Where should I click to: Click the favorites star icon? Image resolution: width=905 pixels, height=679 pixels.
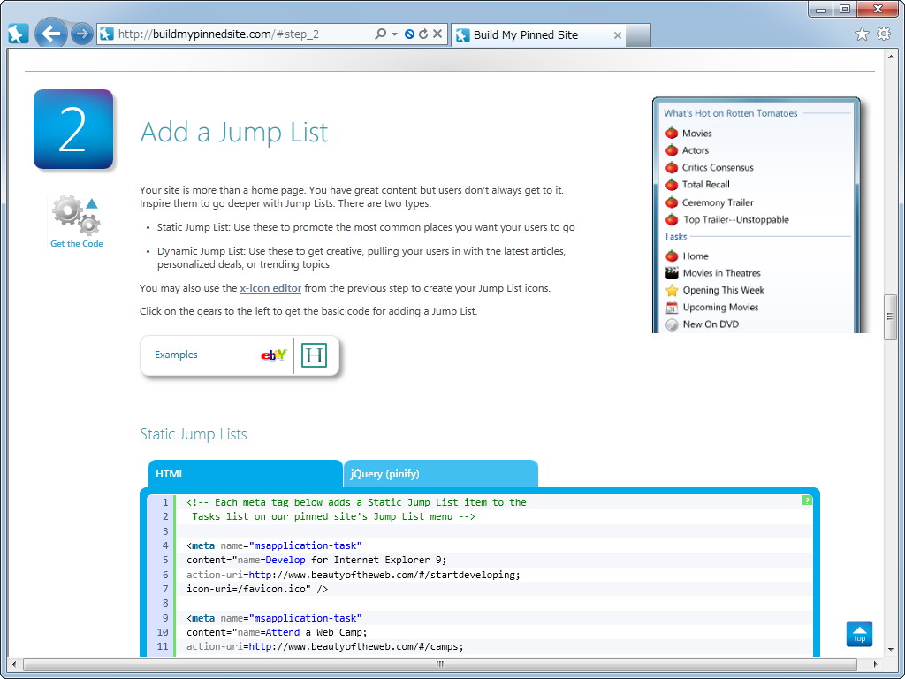pos(860,34)
